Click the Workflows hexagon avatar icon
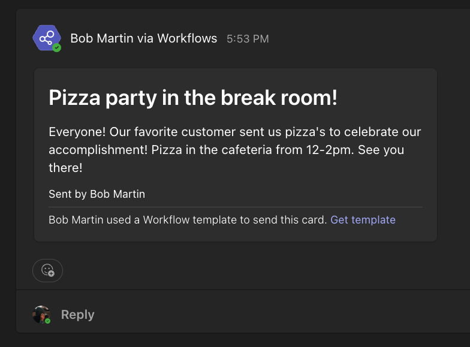The width and height of the screenshot is (470, 347). tap(47, 38)
